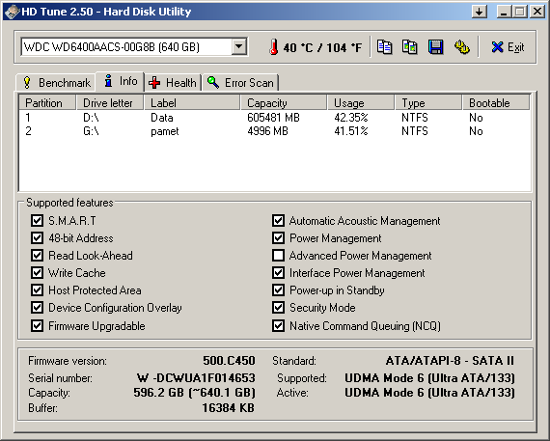This screenshot has width=550, height=441.
Task: Toggle the Write Cache checkbox
Action: click(x=37, y=272)
